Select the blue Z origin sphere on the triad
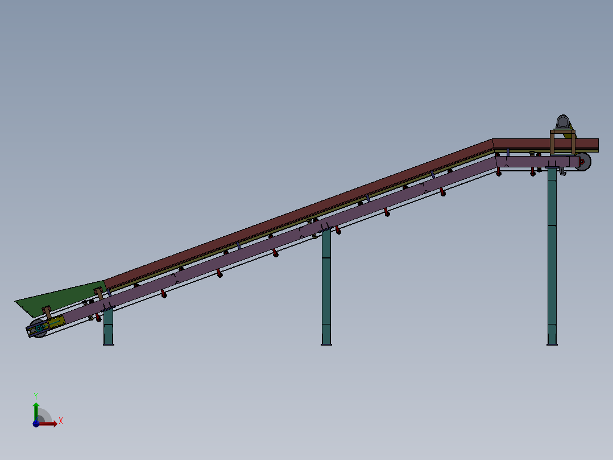The height and width of the screenshot is (460, 613). pyautogui.click(x=36, y=424)
